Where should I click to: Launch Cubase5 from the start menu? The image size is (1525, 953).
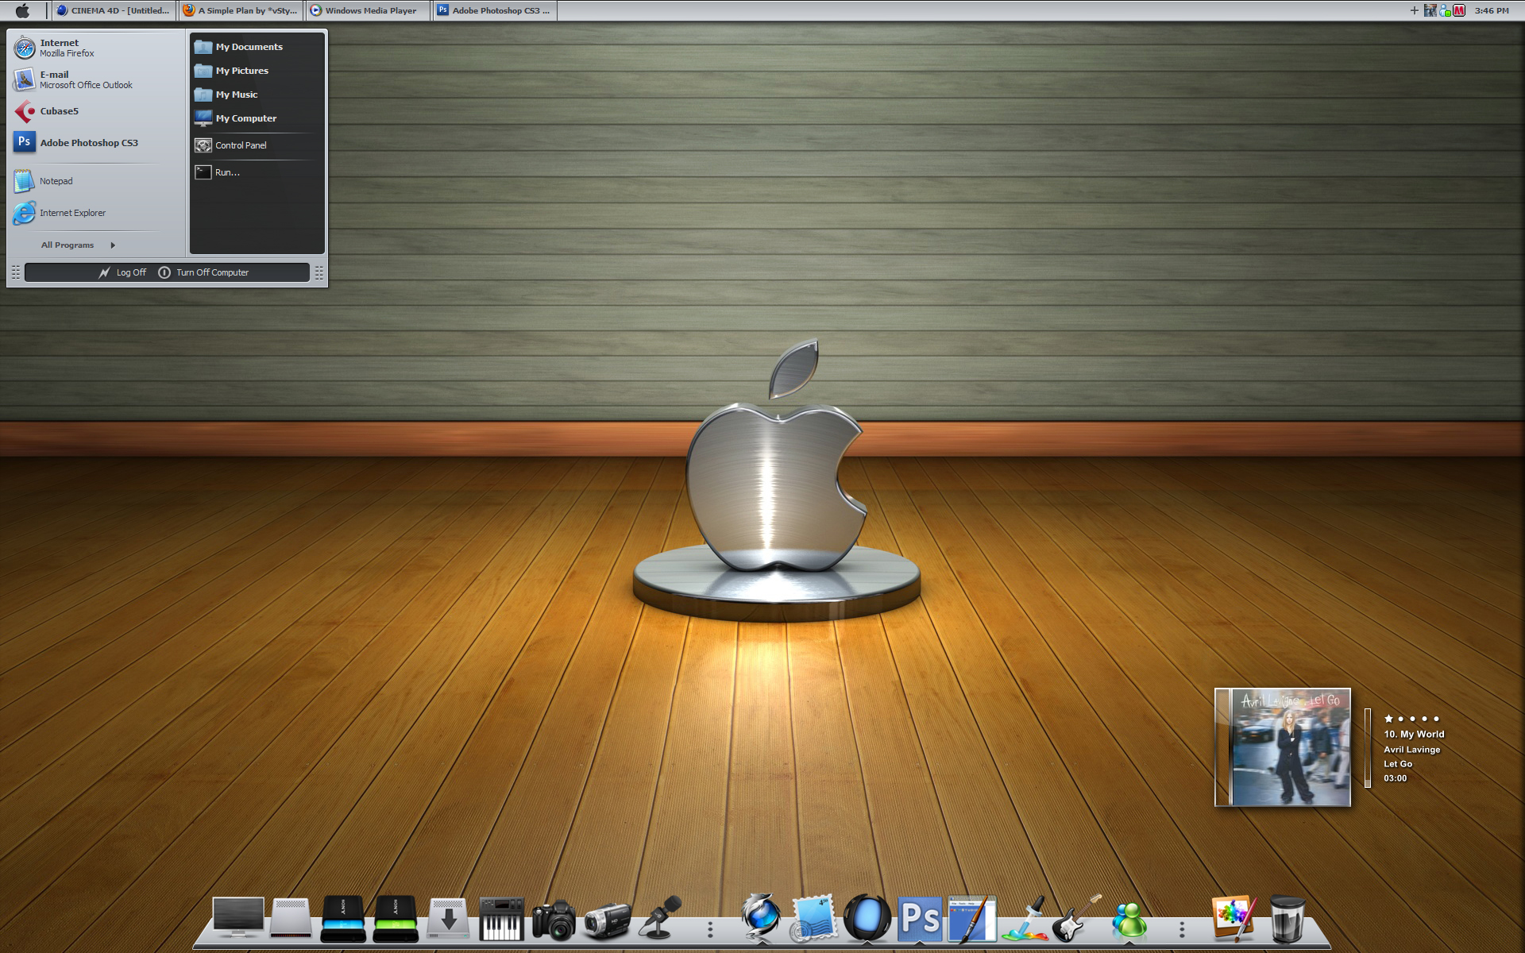coord(95,111)
